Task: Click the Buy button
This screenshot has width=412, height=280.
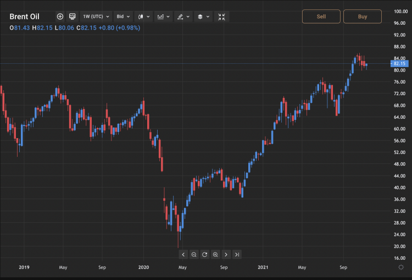Action: click(x=363, y=17)
